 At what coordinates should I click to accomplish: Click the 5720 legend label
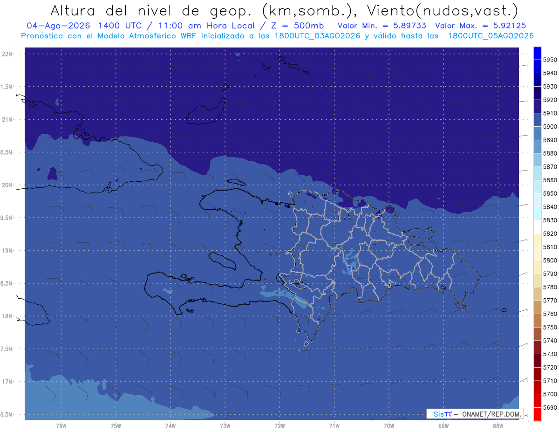[x=550, y=367]
